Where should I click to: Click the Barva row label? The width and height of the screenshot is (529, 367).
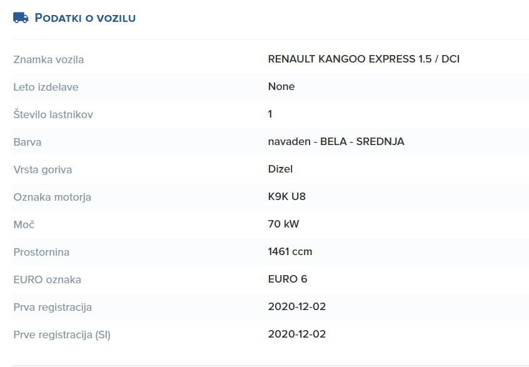[x=28, y=142]
